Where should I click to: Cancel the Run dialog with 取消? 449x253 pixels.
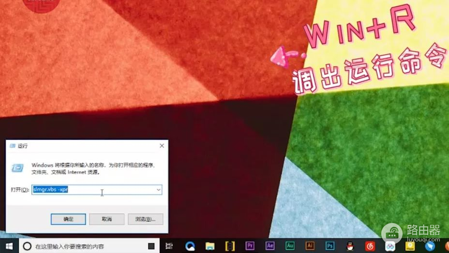[x=107, y=219]
